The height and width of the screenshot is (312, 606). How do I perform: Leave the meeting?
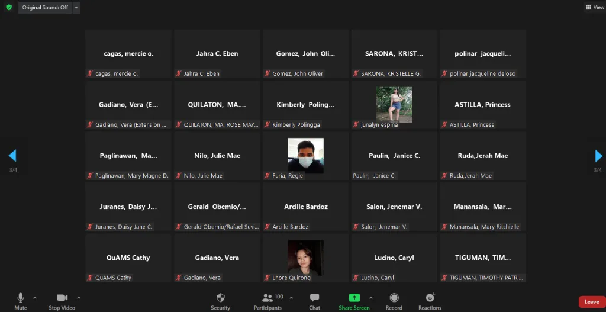point(591,302)
